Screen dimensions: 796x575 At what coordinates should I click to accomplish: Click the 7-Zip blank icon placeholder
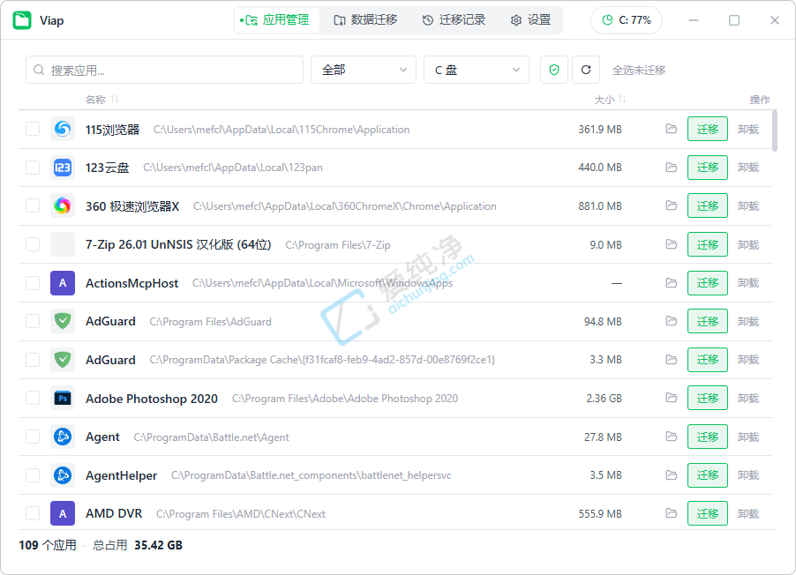(63, 244)
